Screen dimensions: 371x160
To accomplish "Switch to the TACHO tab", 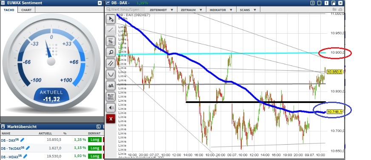I will (9, 10).
